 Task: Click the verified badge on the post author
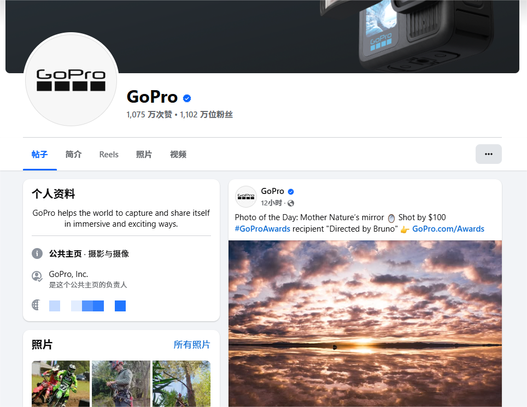click(x=291, y=192)
